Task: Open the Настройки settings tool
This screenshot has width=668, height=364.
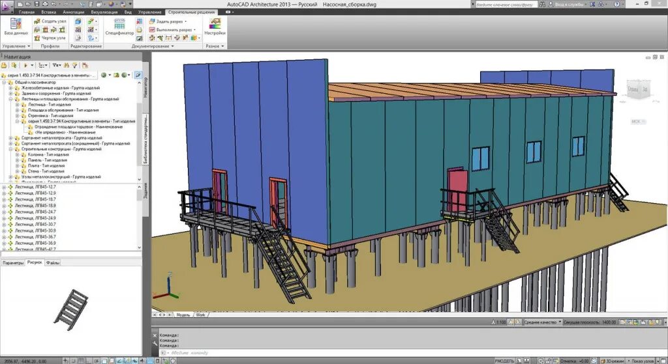Action: click(215, 27)
